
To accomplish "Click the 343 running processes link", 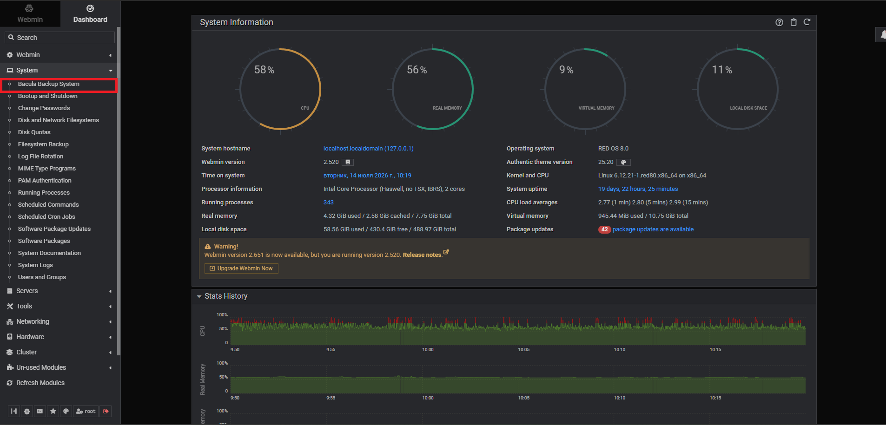I will click(328, 203).
